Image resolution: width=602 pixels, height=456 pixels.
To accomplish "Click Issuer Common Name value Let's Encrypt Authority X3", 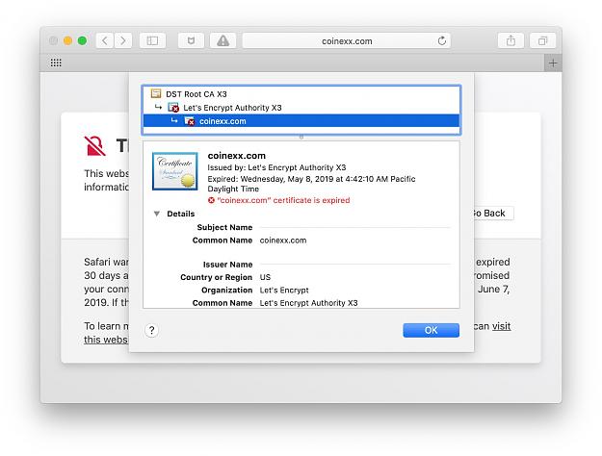I will click(308, 303).
